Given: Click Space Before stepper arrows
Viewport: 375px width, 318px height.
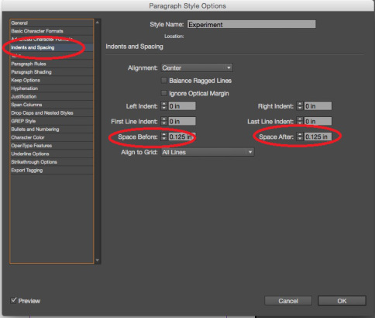Looking at the screenshot, I should pos(164,137).
